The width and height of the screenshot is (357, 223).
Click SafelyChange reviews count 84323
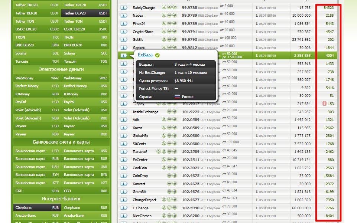click(328, 7)
